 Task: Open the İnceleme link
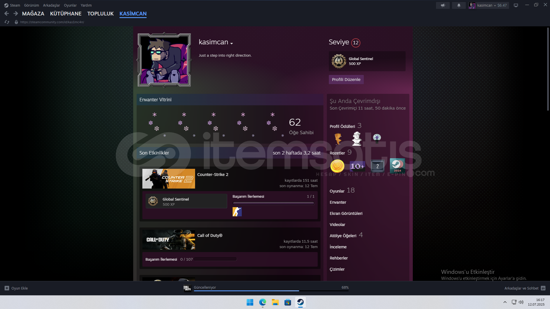point(338,247)
